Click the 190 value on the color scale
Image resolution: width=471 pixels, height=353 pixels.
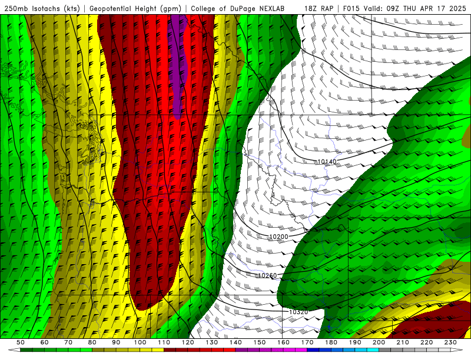point(355,342)
